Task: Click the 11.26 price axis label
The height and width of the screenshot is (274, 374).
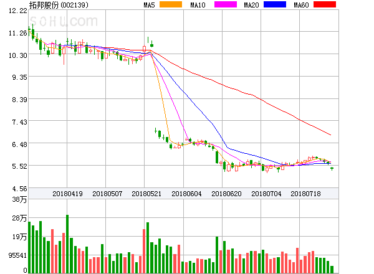Action: [18, 33]
